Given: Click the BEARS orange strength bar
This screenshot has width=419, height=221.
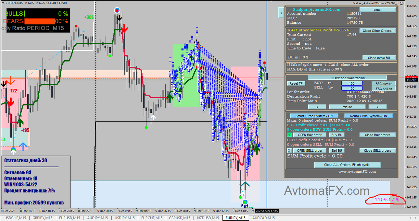Looking at the screenshot, I should [x=39, y=21].
